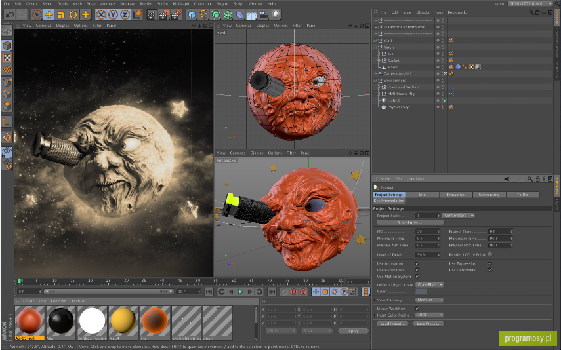Click the Scale Project button
Image resolution: width=561 pixels, height=350 pixels.
pos(410,222)
